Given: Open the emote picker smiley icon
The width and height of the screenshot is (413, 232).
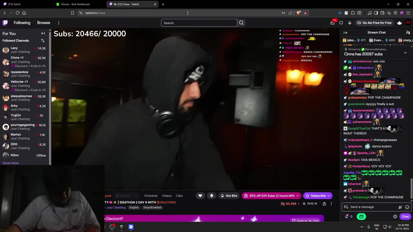Looking at the screenshot, I should (407, 207).
